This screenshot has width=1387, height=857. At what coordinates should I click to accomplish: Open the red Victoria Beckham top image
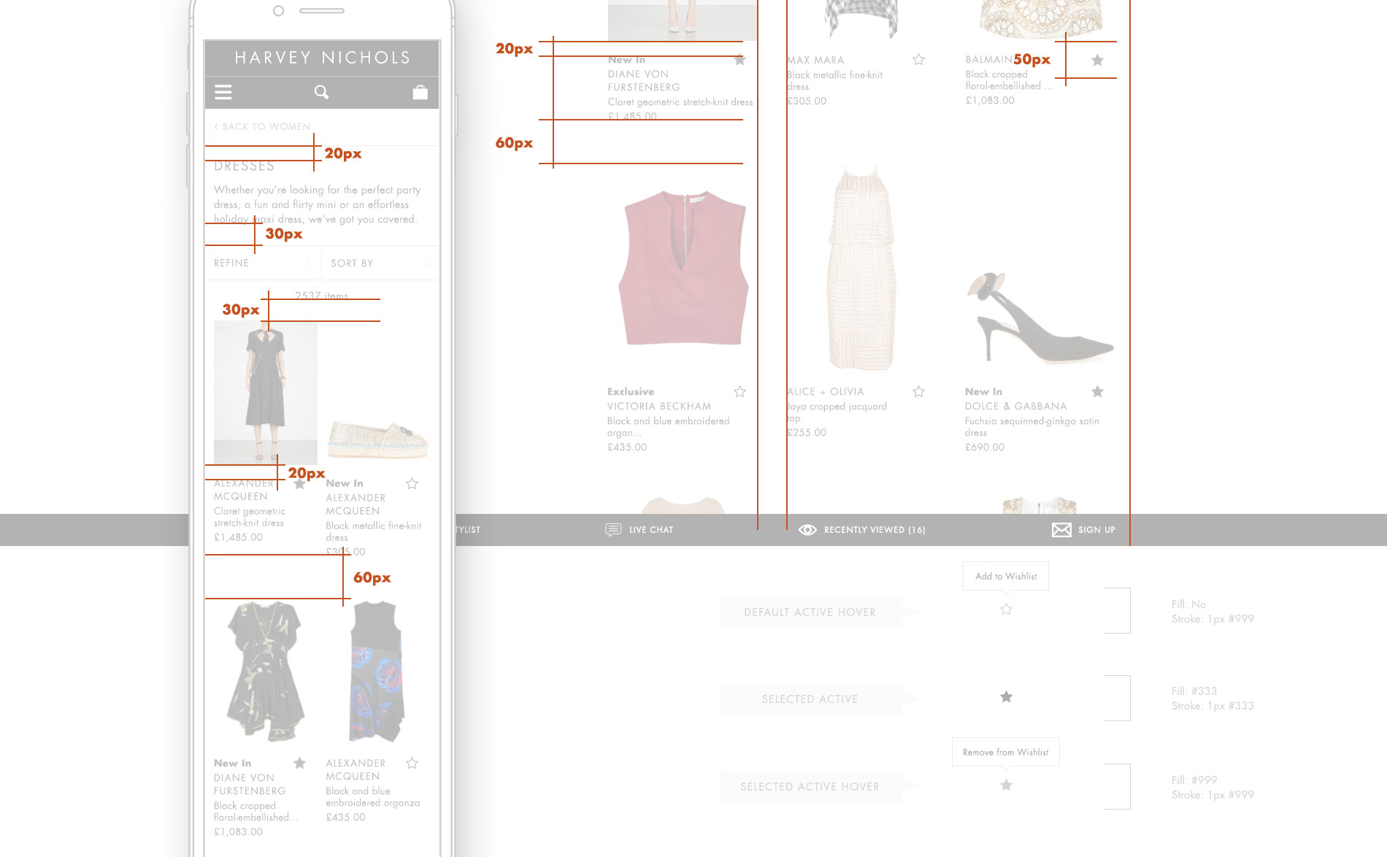pyautogui.click(x=683, y=267)
